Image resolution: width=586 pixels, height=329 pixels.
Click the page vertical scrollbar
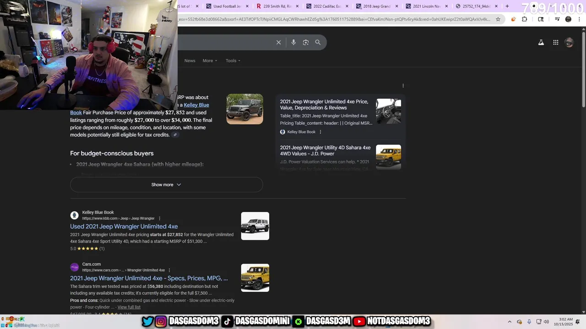click(x=583, y=69)
